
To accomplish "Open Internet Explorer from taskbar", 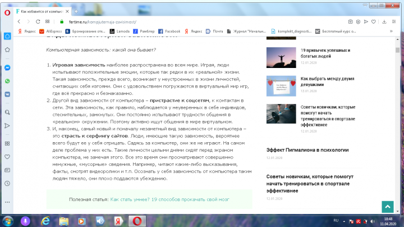I will click(45, 221).
